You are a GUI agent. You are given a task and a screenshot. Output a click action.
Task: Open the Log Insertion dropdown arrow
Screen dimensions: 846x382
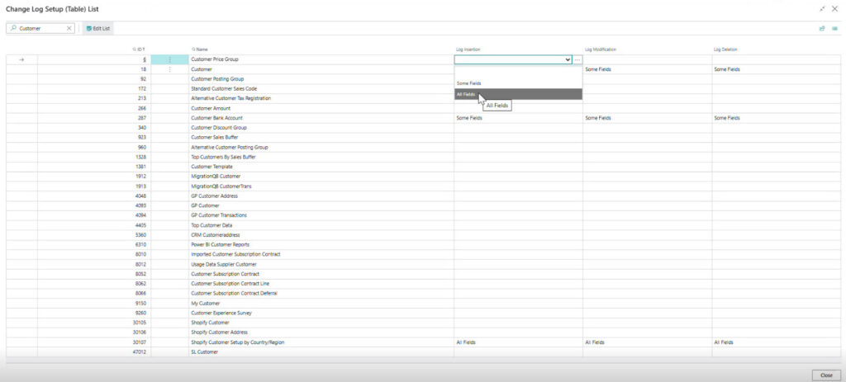point(568,59)
